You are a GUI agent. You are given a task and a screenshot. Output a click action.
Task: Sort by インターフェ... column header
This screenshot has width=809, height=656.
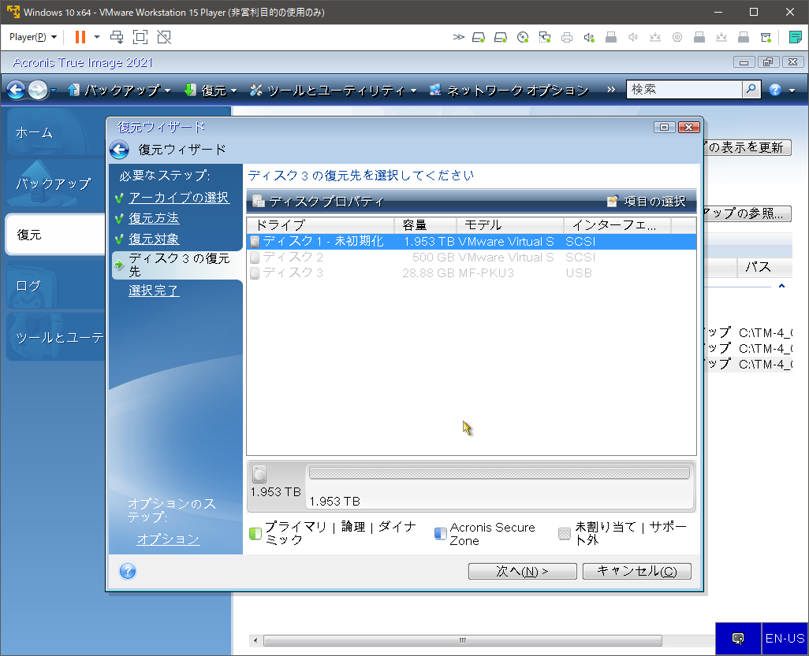(x=617, y=225)
